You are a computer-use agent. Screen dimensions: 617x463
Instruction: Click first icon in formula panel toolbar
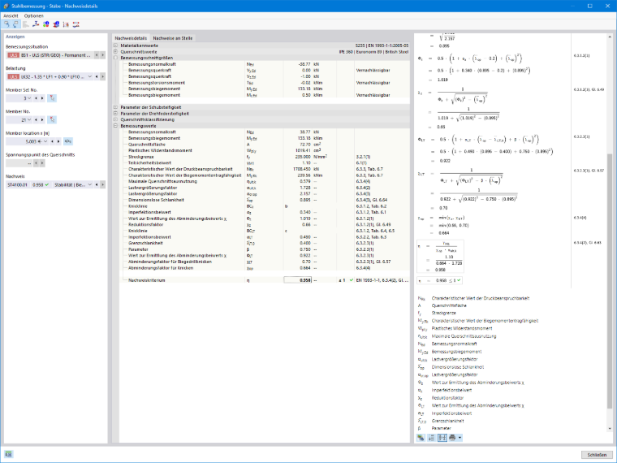(421, 437)
